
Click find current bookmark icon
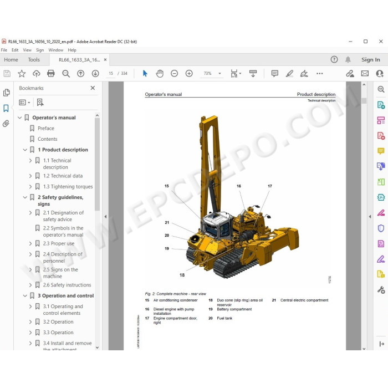pos(40,103)
